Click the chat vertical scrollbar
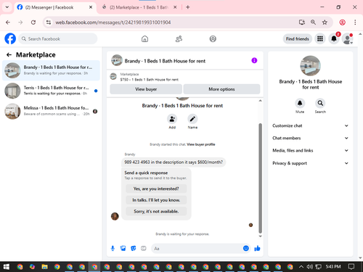Image resolution: width=363 pixels, height=272 pixels. (x=260, y=178)
